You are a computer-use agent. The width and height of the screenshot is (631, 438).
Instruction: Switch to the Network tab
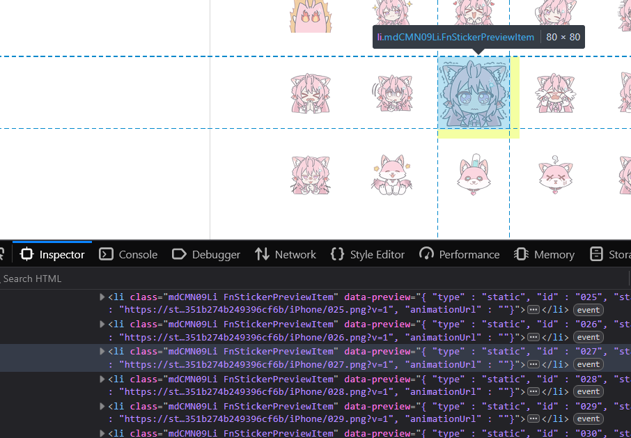click(x=285, y=255)
